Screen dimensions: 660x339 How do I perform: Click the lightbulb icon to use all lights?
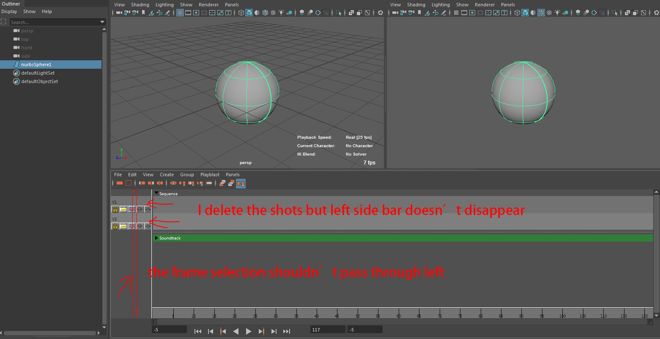pyautogui.click(x=281, y=13)
